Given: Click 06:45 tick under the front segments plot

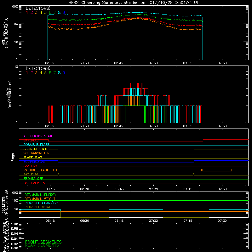Looking at the screenshot, I should pos(119,63).
